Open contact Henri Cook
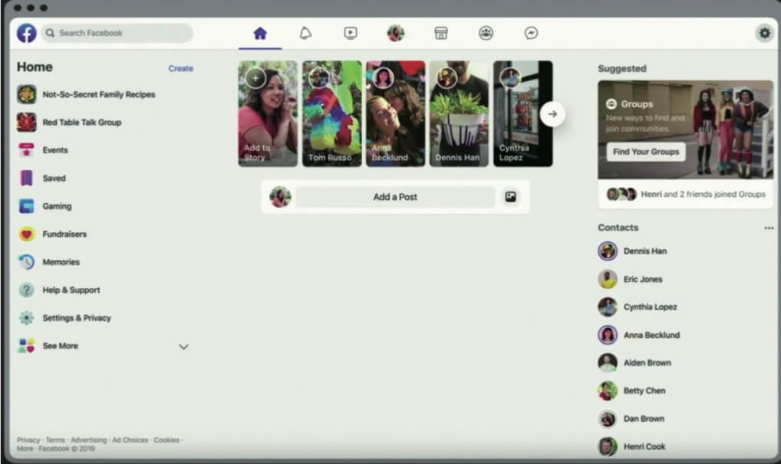 pyautogui.click(x=644, y=446)
